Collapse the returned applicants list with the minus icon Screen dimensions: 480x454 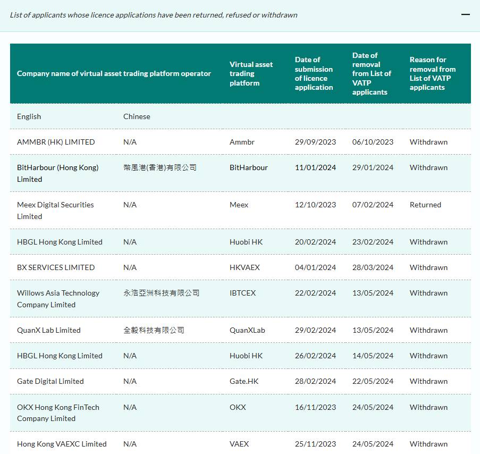click(465, 15)
